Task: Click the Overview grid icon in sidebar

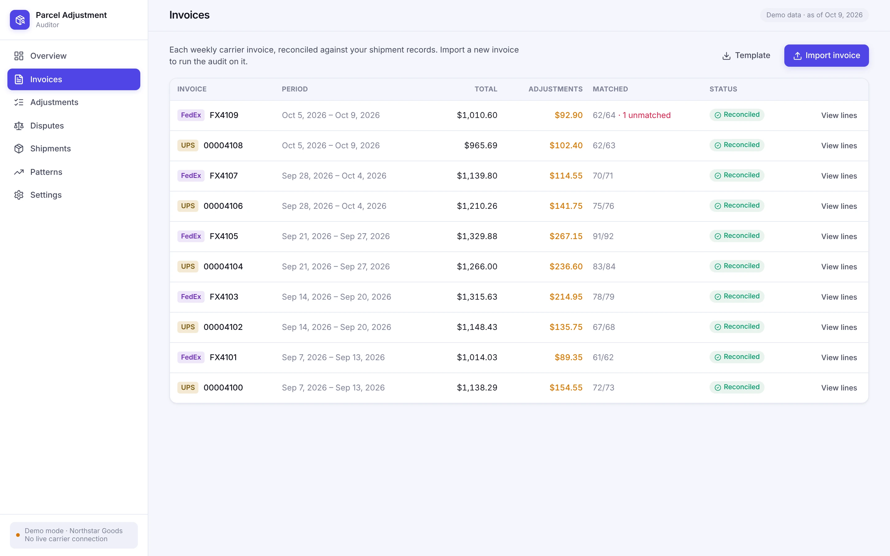Action: tap(19, 56)
